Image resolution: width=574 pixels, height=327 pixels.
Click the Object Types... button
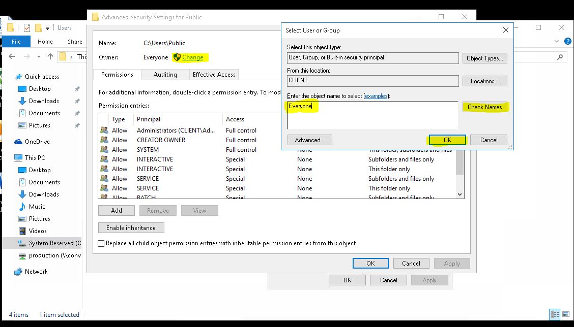(484, 58)
